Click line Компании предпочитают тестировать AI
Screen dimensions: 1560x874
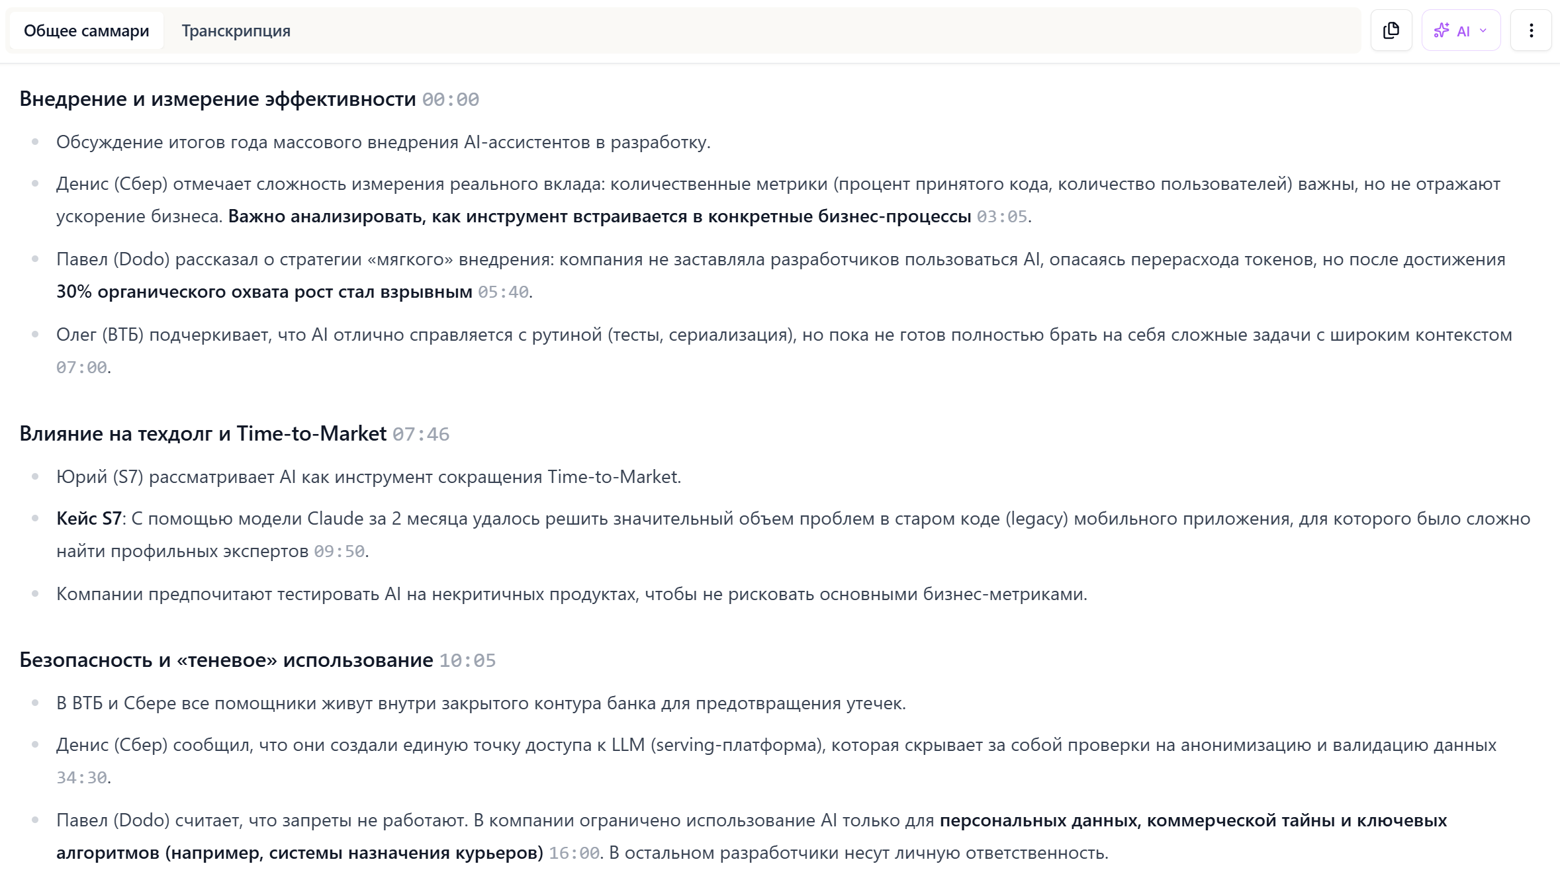[572, 594]
